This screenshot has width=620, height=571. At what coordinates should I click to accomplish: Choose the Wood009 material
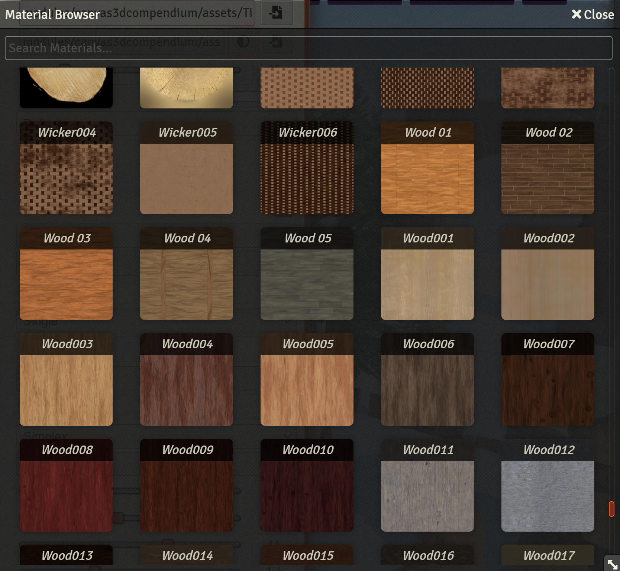pos(187,485)
